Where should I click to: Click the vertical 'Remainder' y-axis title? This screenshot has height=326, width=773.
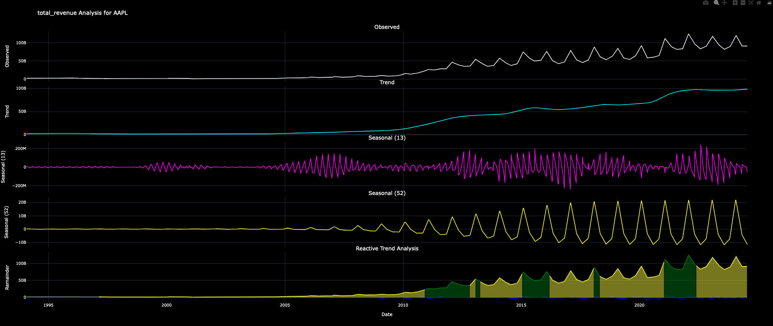tap(7, 277)
